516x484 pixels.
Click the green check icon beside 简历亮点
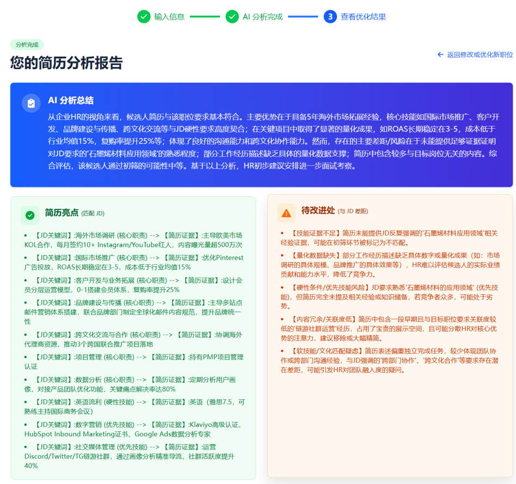coord(30,215)
